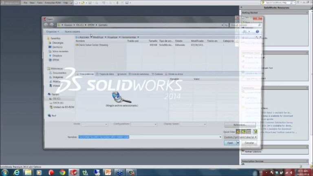Open Google Chrome from the taskbar
The height and width of the screenshot is (176, 313).
tap(62, 172)
